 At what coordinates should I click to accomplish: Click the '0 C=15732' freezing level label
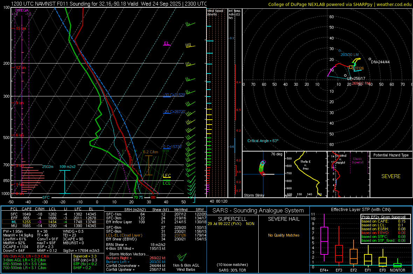(x=172, y=147)
